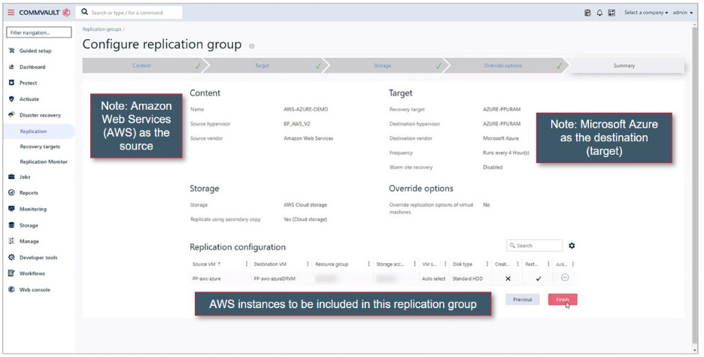Viewport: 704px width, 357px height.
Task: Open Select a company dropdown
Action: (646, 13)
